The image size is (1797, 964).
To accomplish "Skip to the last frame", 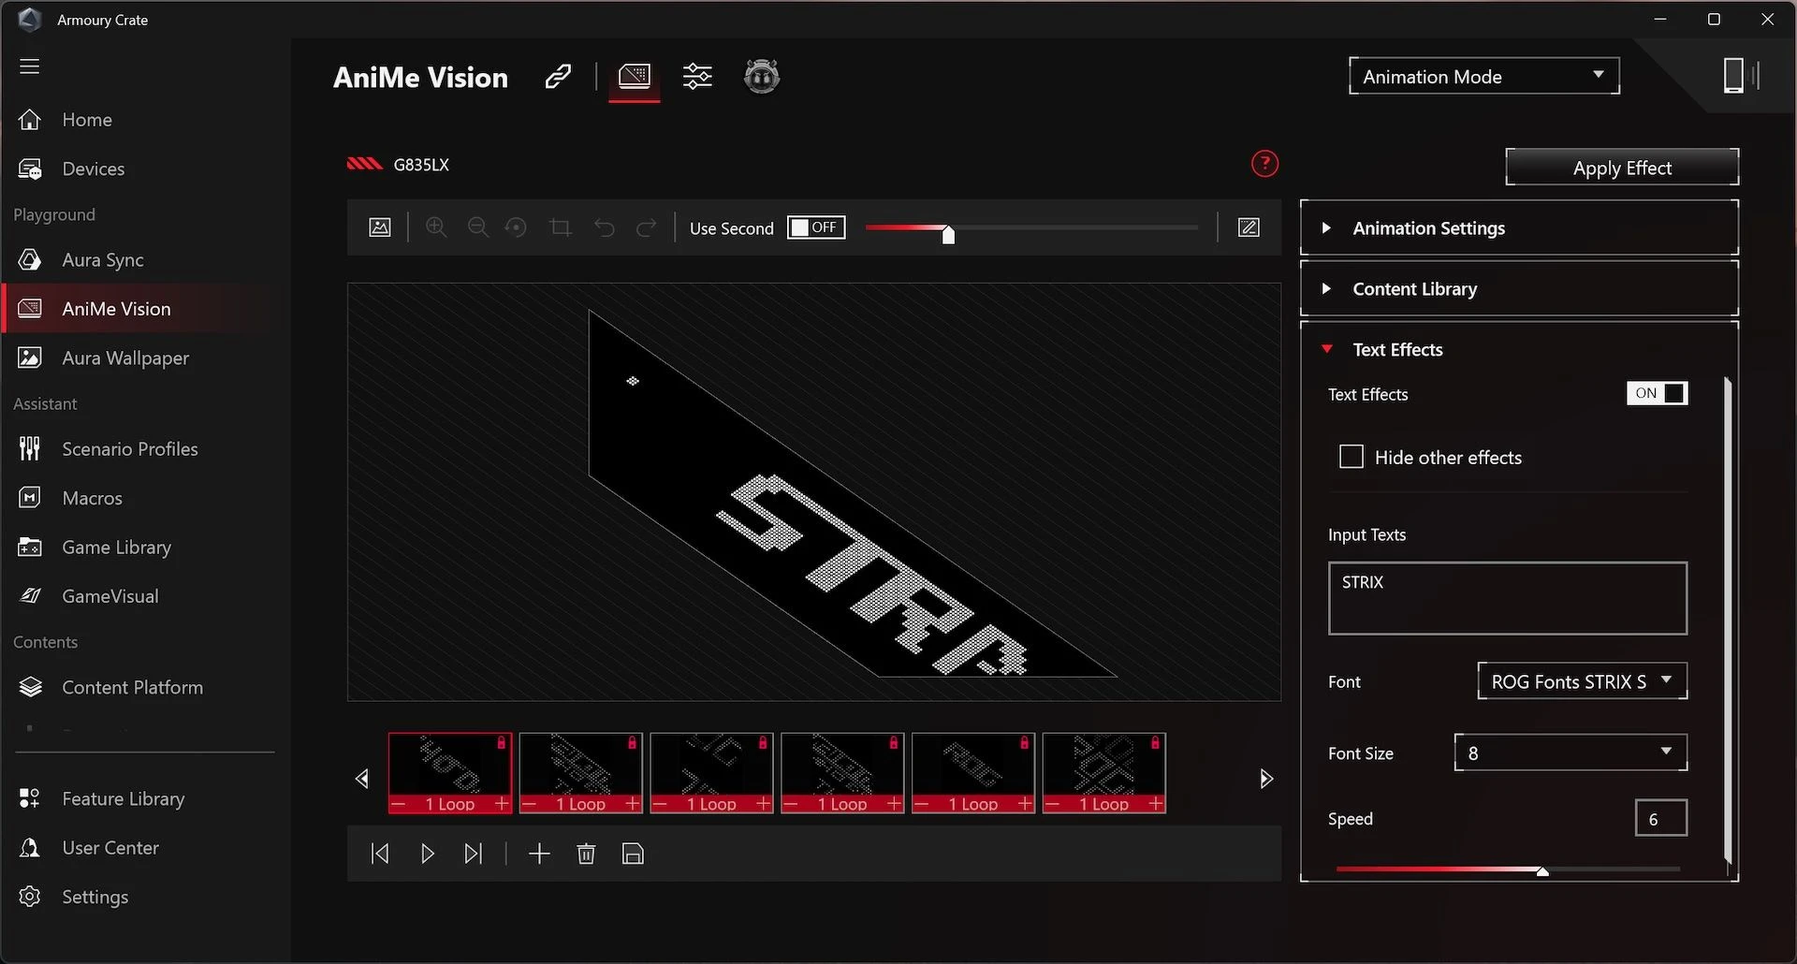I will point(474,854).
